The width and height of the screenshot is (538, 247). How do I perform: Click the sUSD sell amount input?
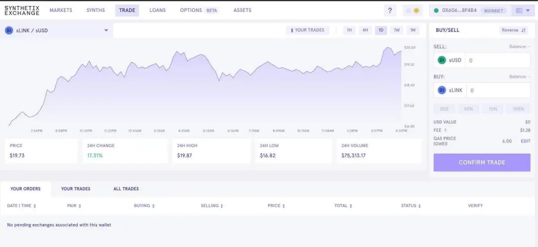click(x=498, y=60)
